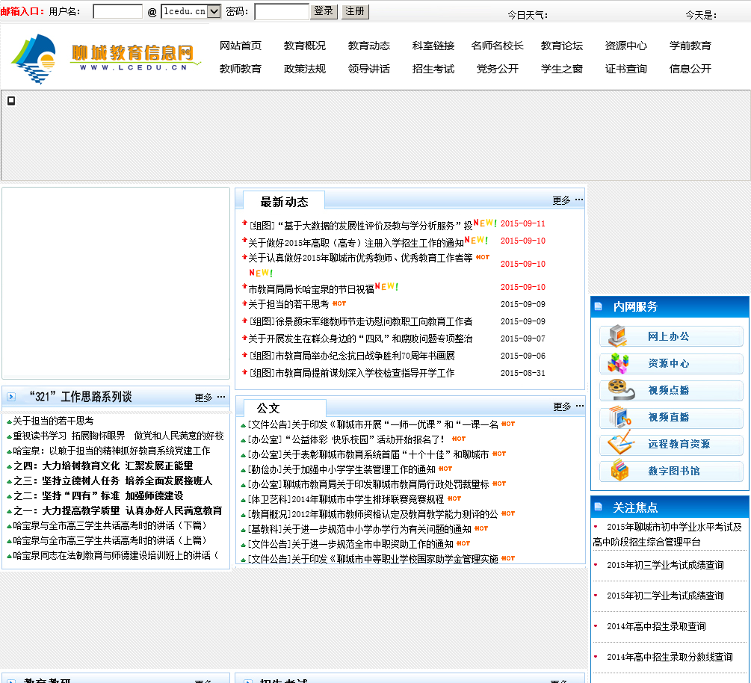
Task: Open 2015年初三学业考试成绩查询 link
Action: [x=665, y=565]
